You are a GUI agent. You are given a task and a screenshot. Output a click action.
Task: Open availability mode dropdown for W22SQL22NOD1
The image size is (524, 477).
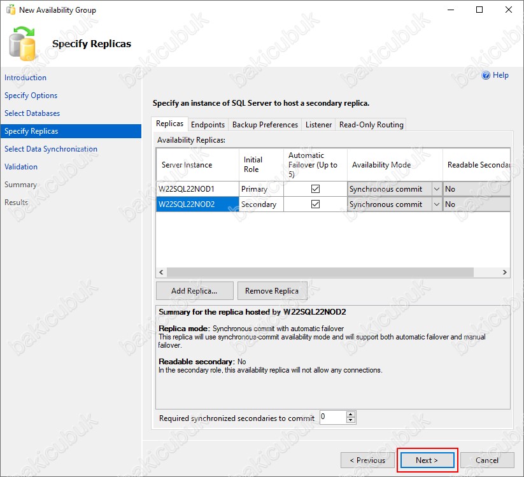click(x=436, y=189)
